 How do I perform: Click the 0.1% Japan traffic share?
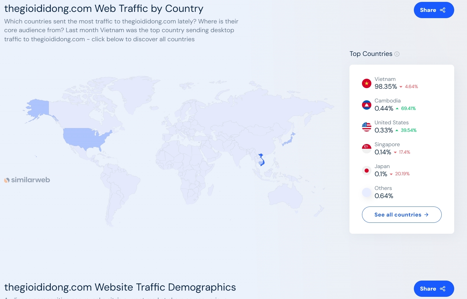click(x=381, y=174)
